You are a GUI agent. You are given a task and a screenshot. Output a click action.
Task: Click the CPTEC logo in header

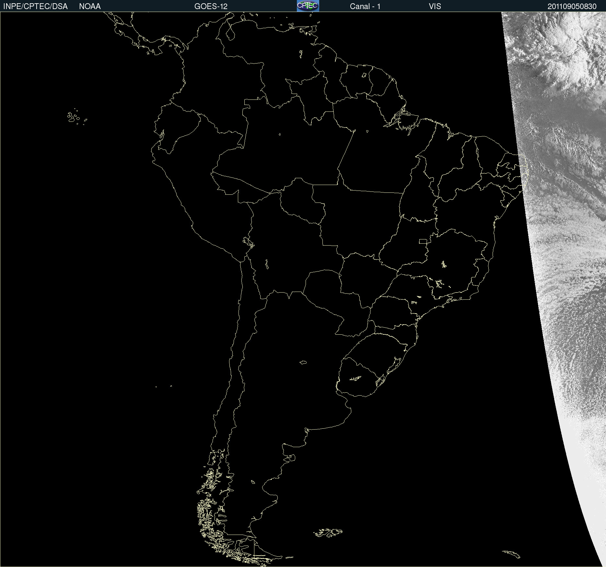point(308,6)
